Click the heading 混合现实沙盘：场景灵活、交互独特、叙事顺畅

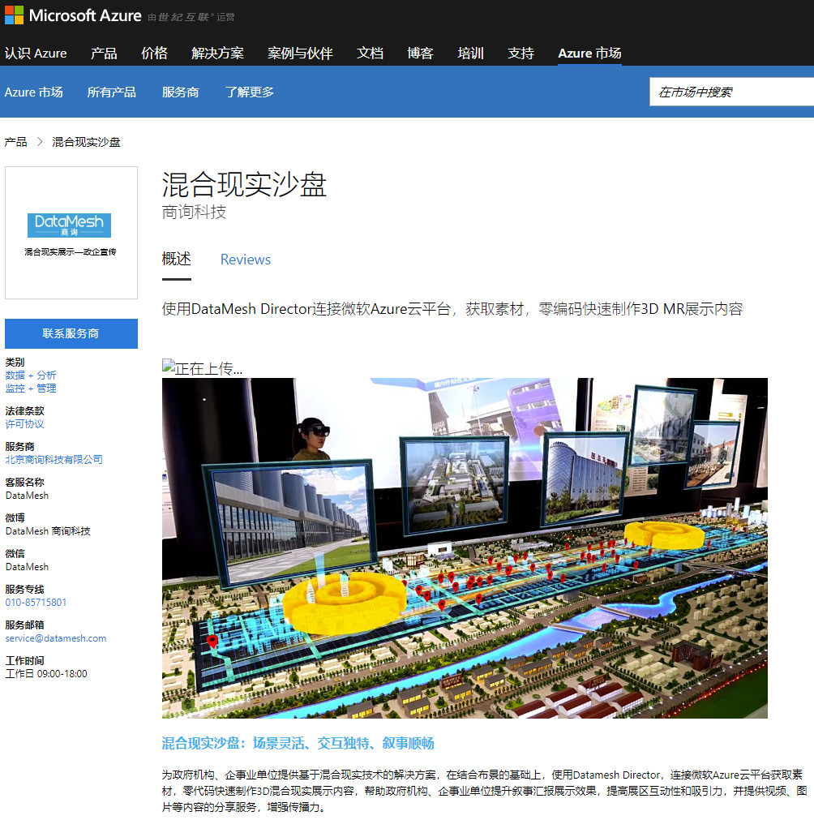pyautogui.click(x=298, y=743)
